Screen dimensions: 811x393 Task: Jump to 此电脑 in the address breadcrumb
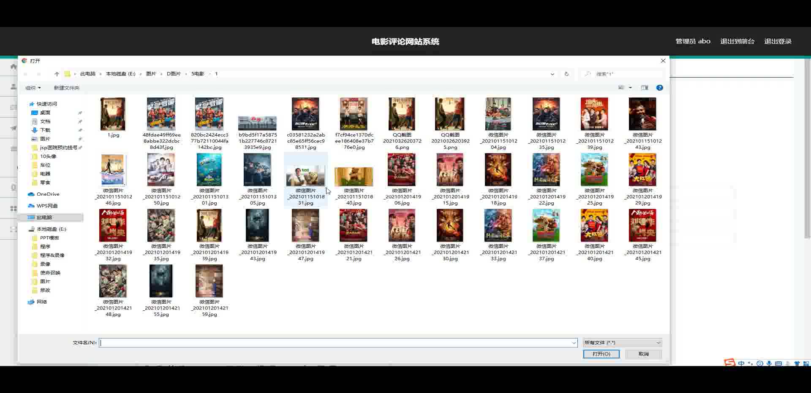coord(88,74)
